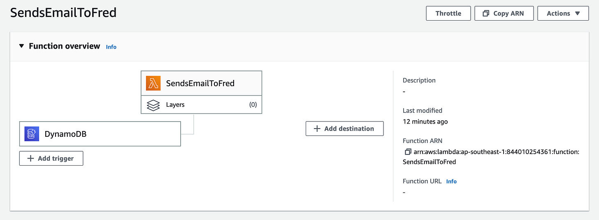The image size is (599, 220).
Task: Open the Info link beside Function overview
Action: pos(111,47)
